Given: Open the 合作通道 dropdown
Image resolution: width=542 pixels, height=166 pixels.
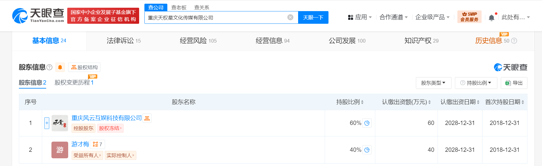Looking at the screenshot, I should [x=394, y=17].
